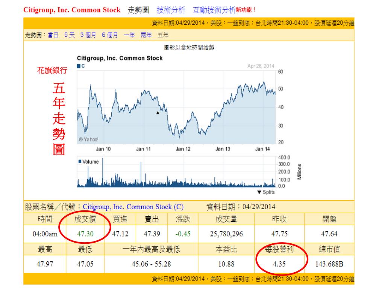Click the price chart area

click(176, 107)
